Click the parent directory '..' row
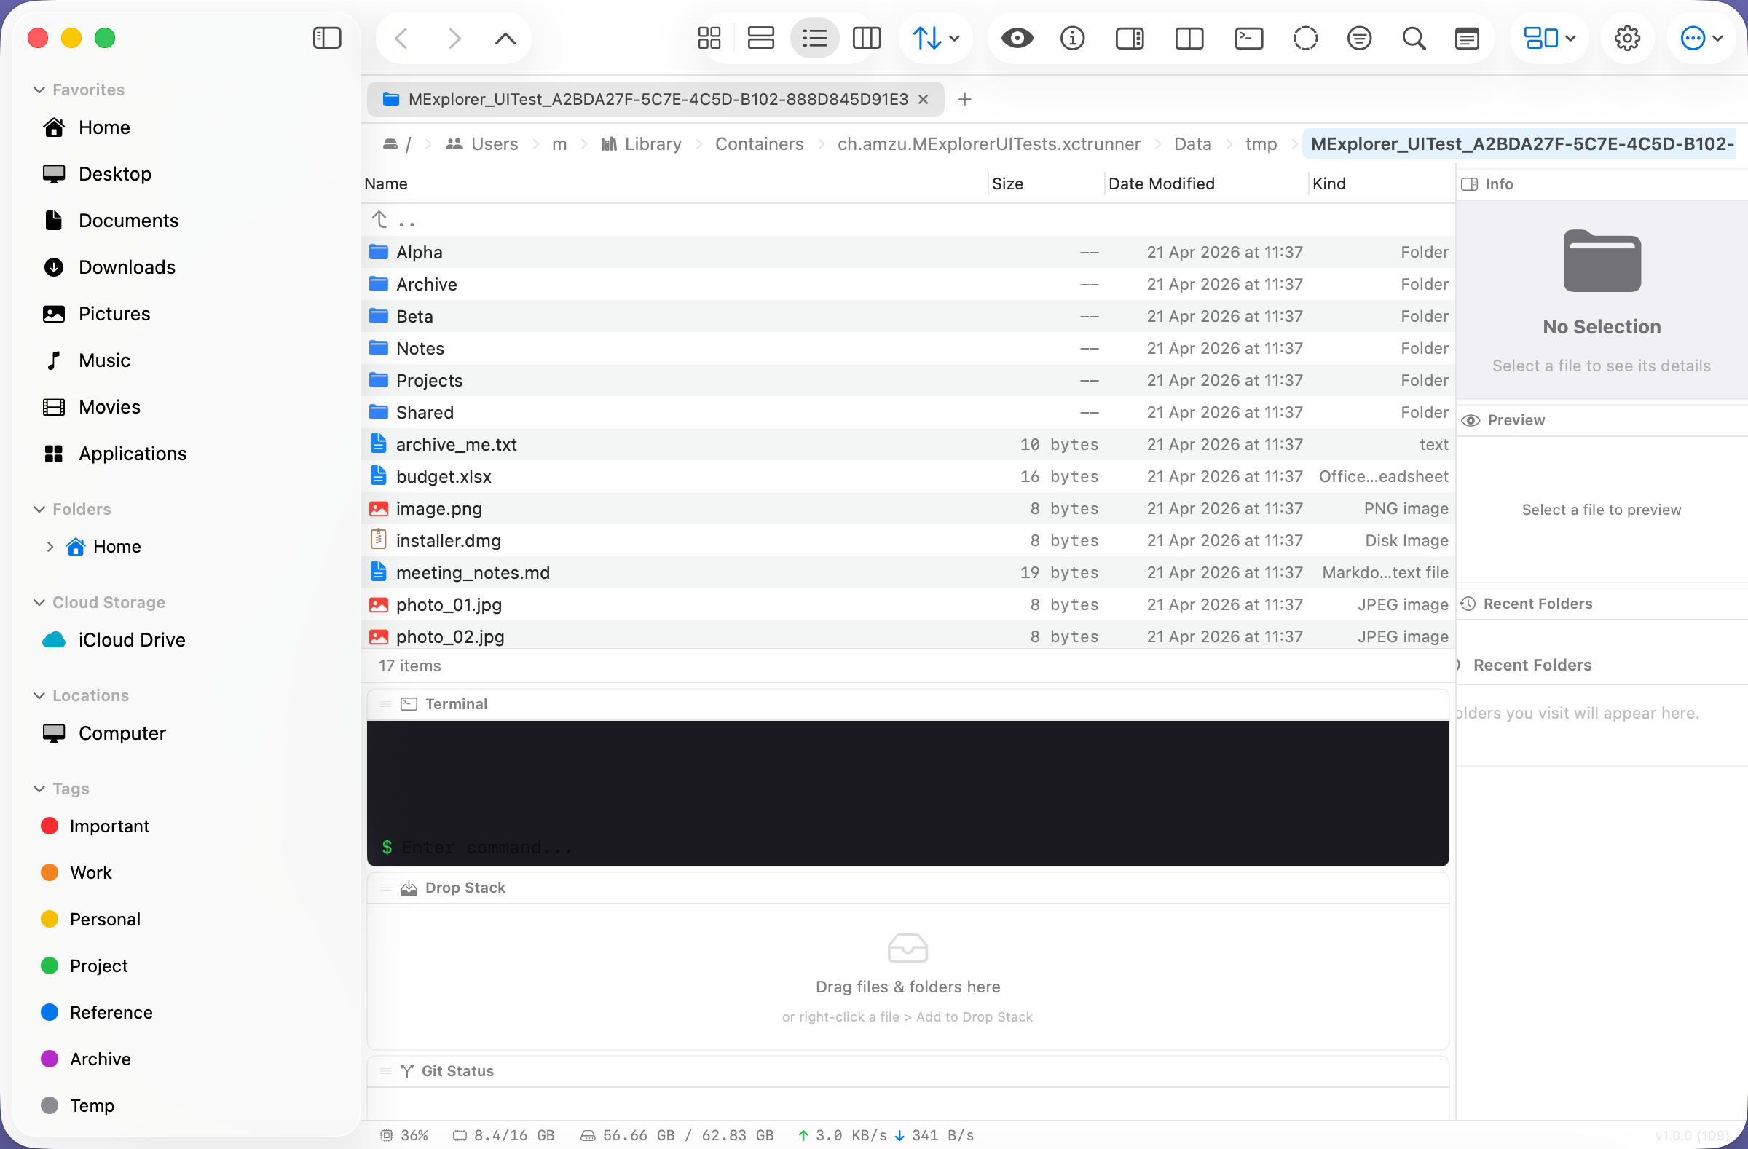 908,220
